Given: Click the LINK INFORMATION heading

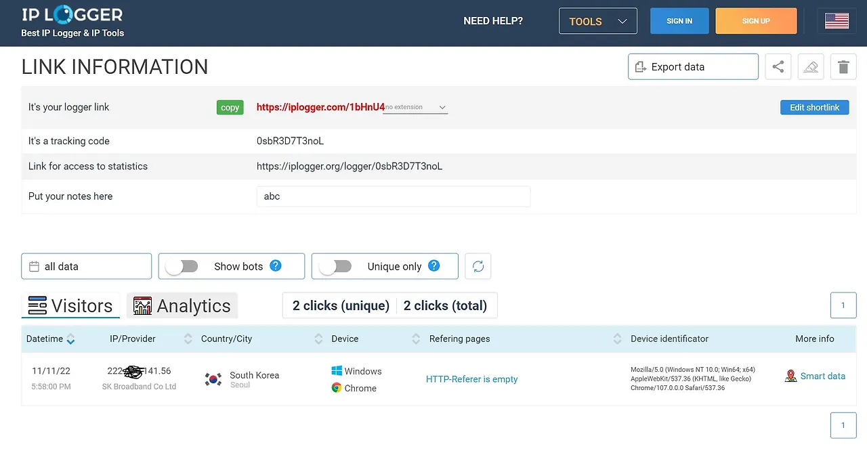Looking at the screenshot, I should point(115,67).
